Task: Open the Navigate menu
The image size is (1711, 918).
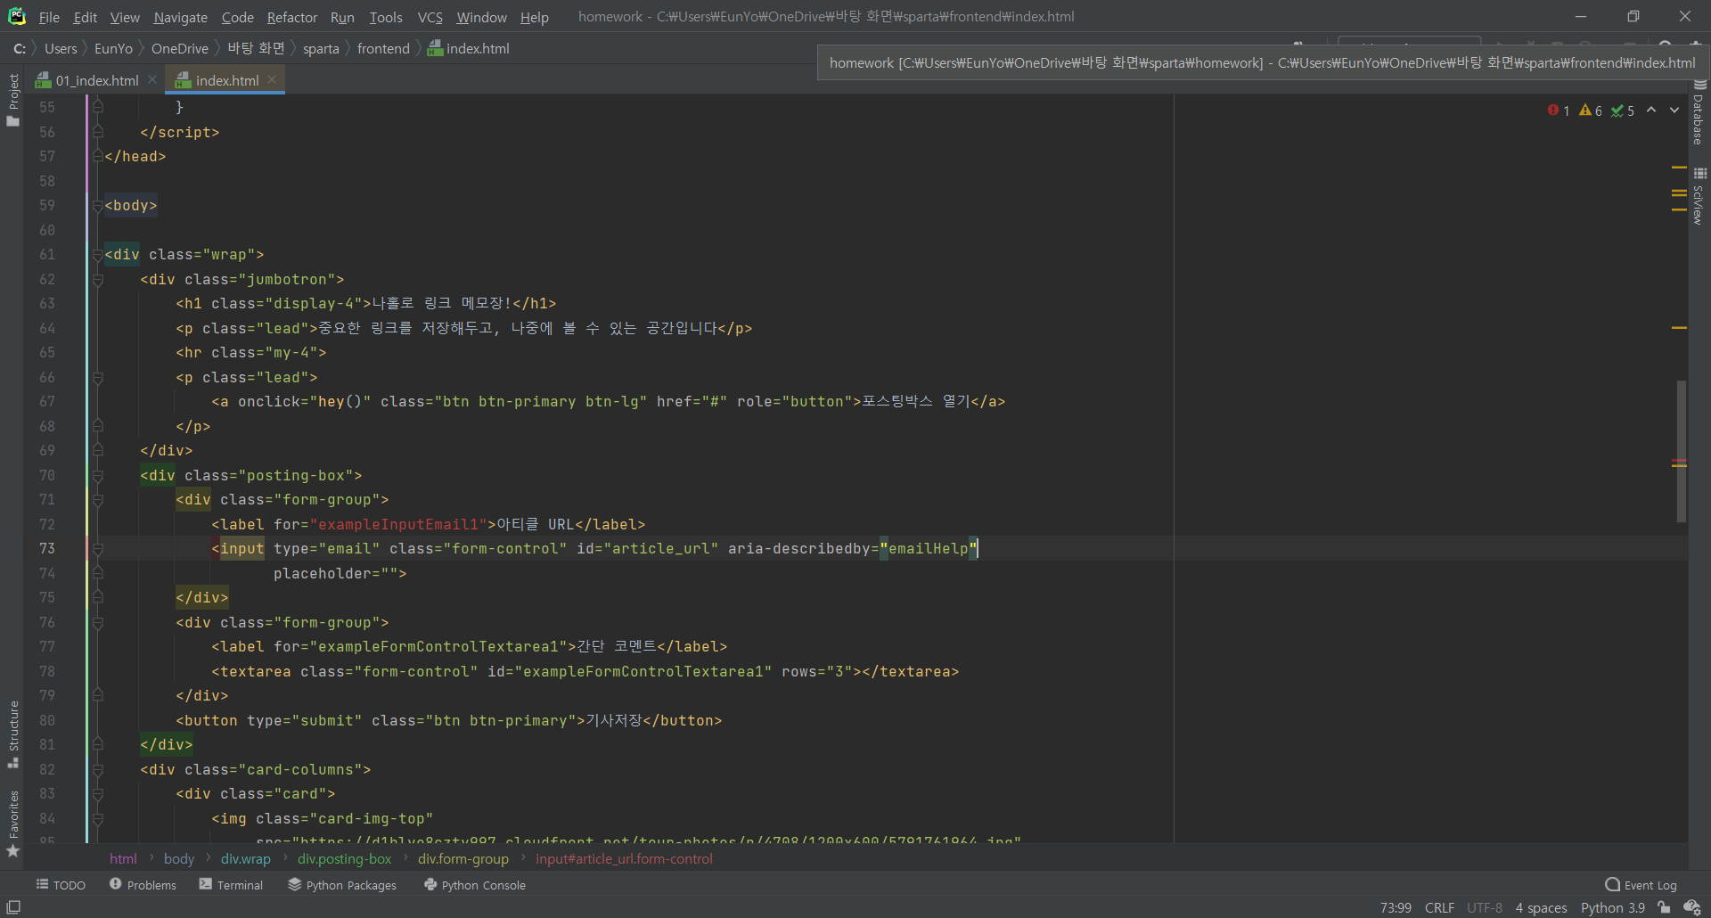Action: (180, 17)
